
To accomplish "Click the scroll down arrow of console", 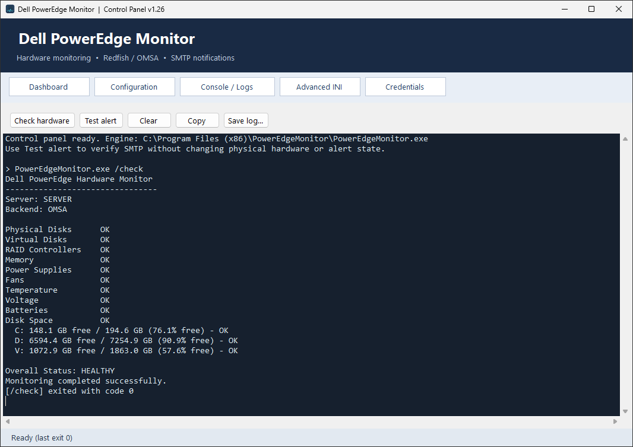I will (625, 411).
